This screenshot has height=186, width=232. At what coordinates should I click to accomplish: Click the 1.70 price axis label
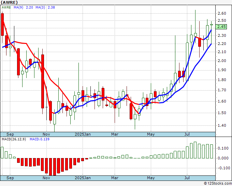[x=222, y=90]
